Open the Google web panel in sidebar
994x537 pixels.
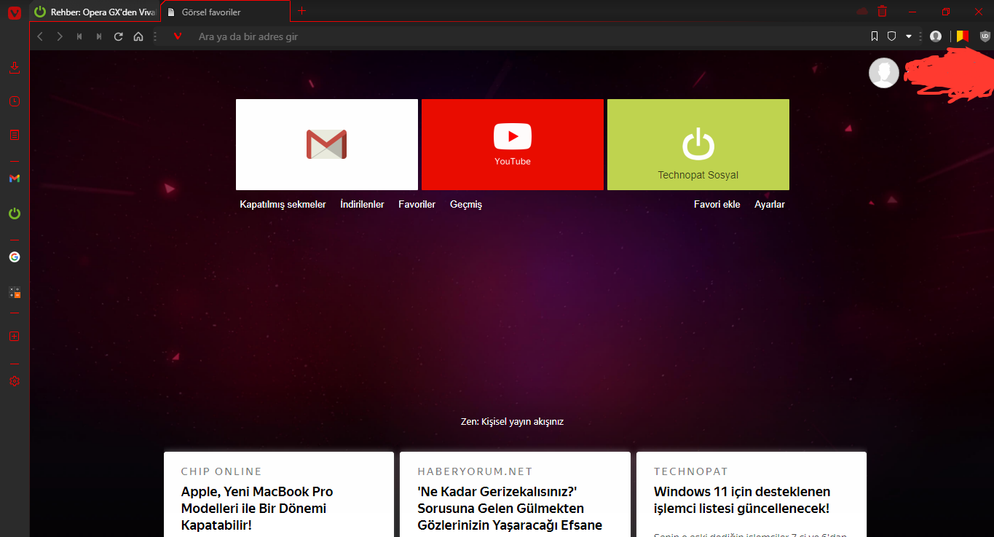15,256
